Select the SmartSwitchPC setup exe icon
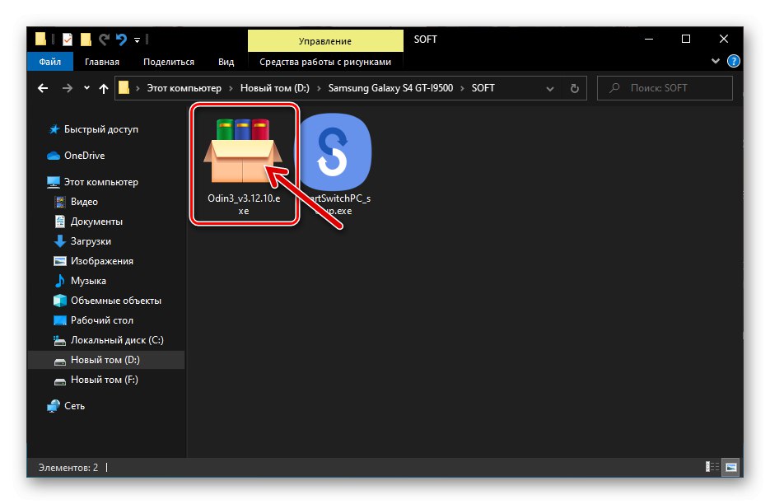 pos(335,152)
